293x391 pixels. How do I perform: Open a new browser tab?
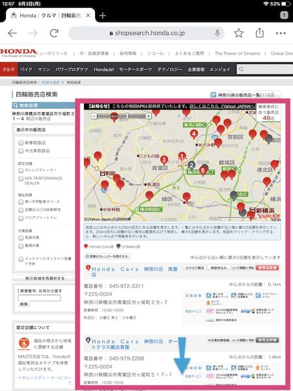[102, 16]
